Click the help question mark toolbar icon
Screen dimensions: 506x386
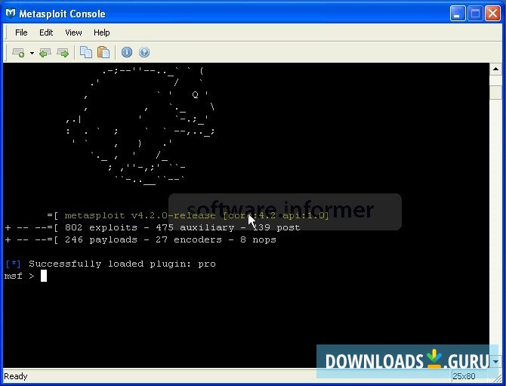point(144,52)
